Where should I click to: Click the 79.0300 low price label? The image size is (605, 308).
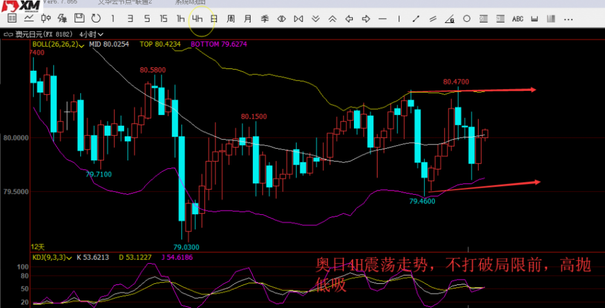click(x=186, y=247)
